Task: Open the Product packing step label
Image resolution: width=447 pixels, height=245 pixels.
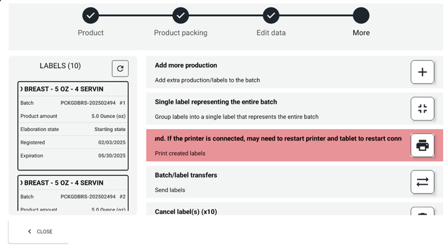Action: 181,32
